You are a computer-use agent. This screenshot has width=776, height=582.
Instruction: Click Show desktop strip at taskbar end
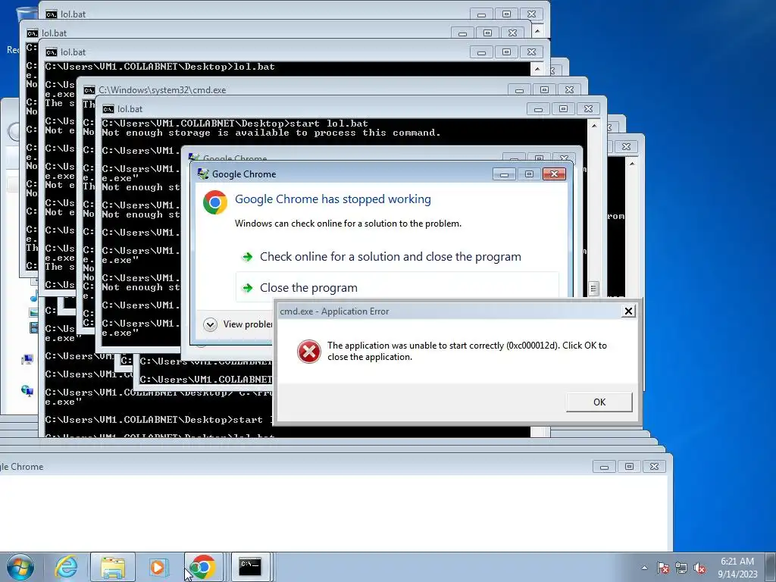point(771,567)
